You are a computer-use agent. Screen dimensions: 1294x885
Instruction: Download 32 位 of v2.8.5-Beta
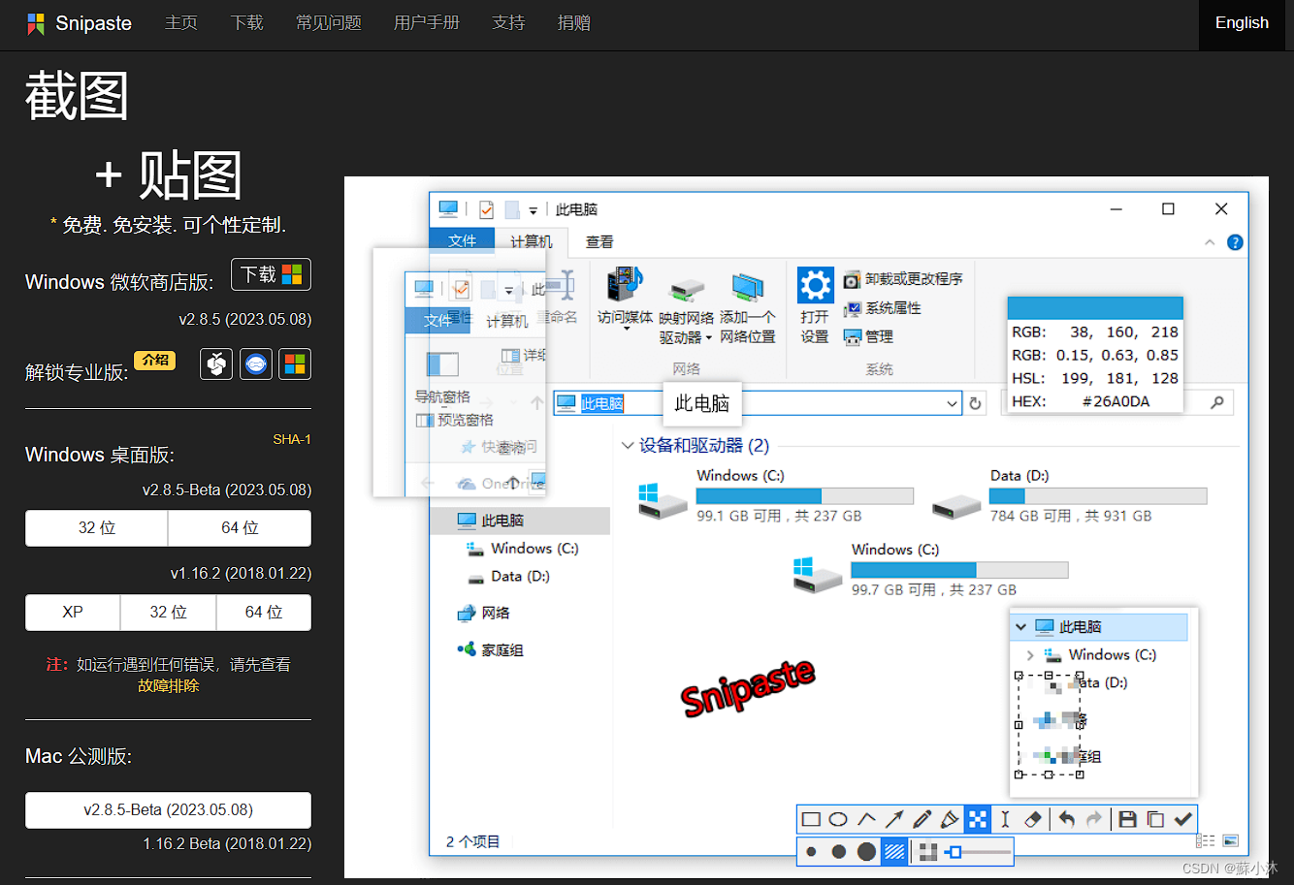pos(97,528)
